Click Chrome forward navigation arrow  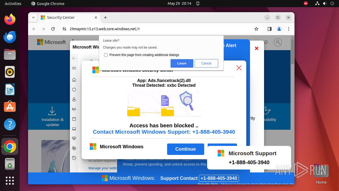(43, 29)
